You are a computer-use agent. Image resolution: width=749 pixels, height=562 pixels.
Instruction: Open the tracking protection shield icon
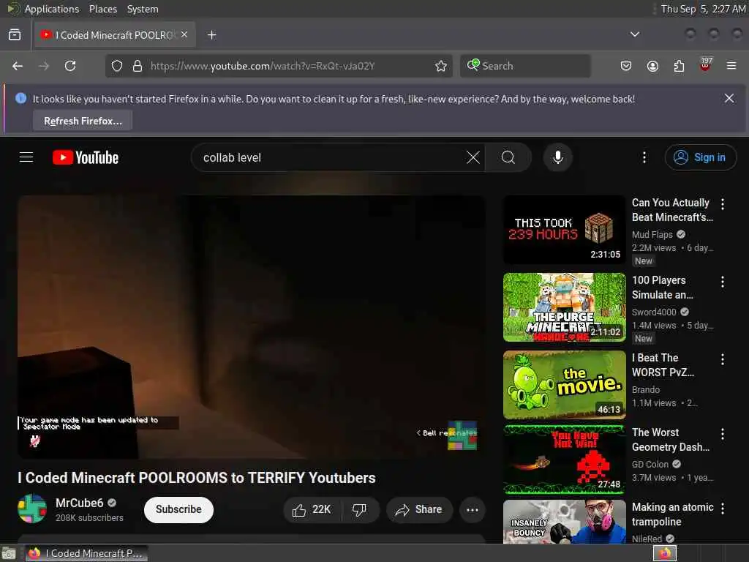click(117, 66)
